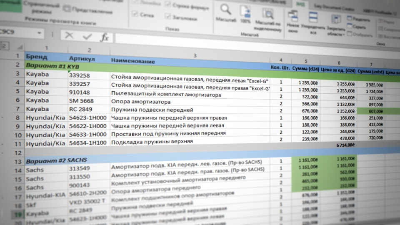Confirm the entry with the checkmark icon
Image resolution: width=400 pixels, height=225 pixels.
click(87, 37)
